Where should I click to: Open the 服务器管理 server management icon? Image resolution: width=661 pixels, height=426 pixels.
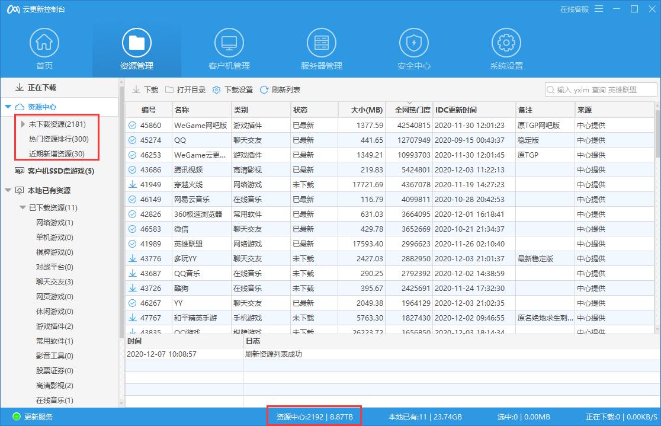pyautogui.click(x=321, y=41)
